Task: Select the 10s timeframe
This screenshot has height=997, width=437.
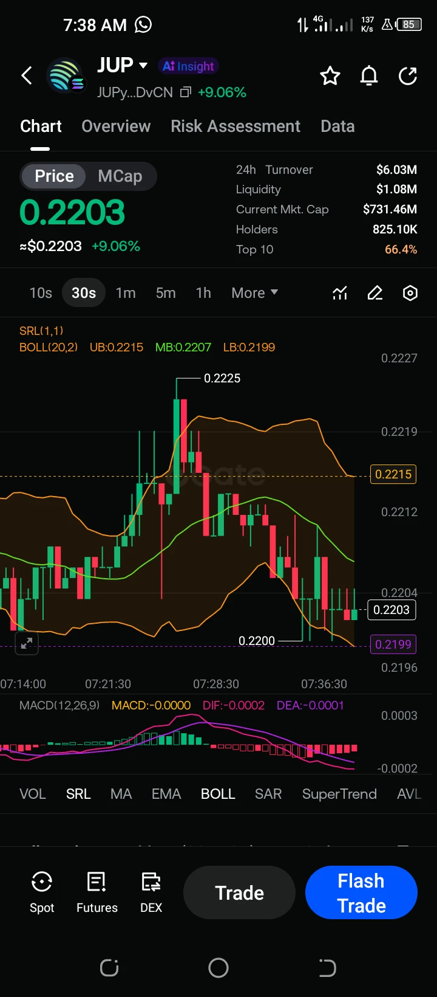Action: (41, 293)
